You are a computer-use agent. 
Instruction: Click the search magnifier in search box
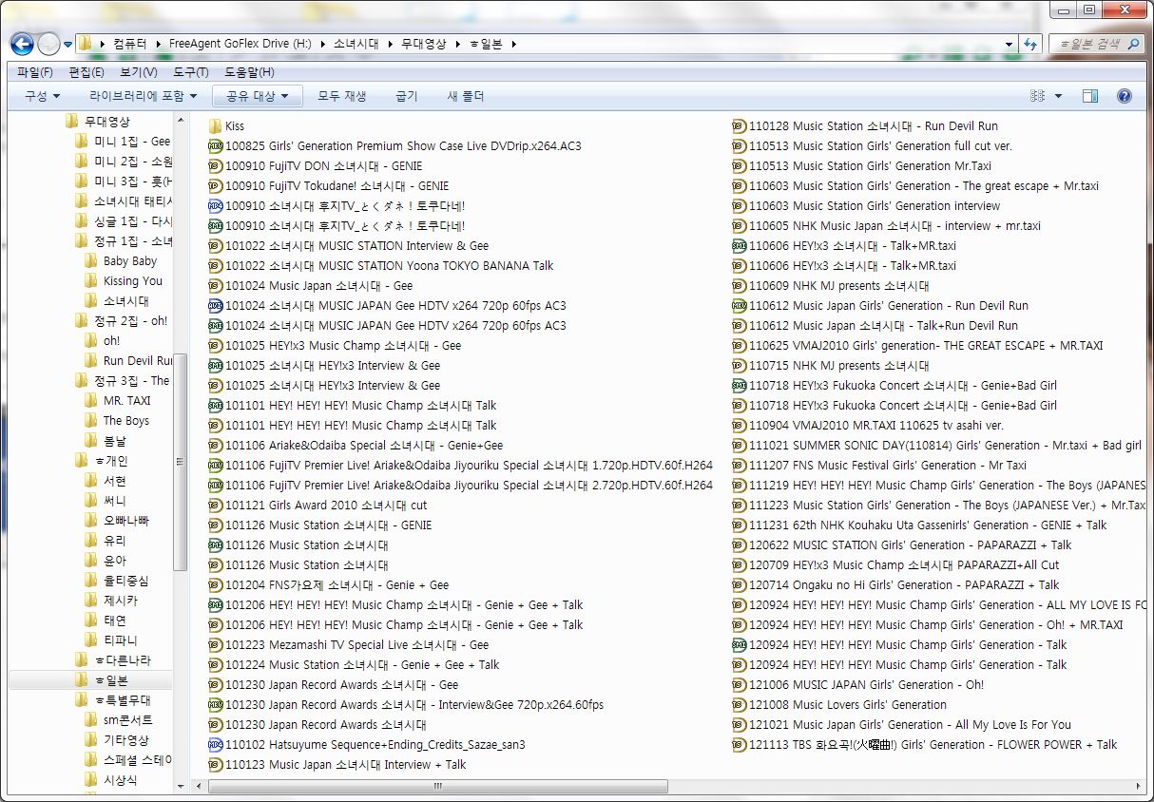[1132, 44]
